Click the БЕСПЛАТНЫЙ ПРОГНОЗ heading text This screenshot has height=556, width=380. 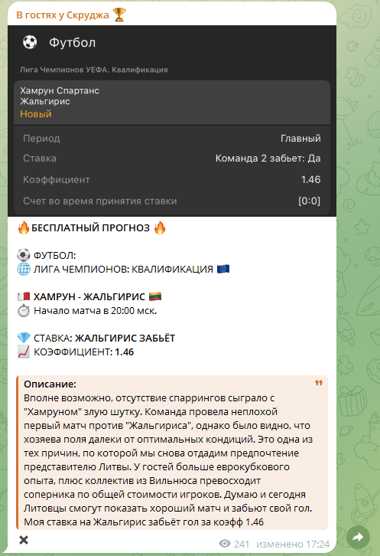click(91, 227)
